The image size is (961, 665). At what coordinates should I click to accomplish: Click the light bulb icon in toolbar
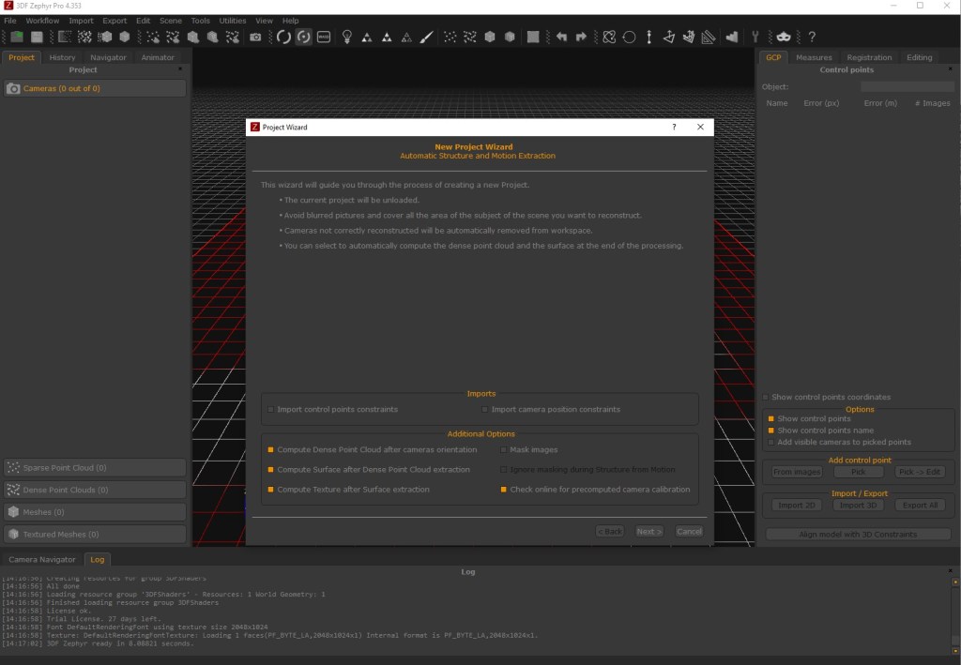click(347, 37)
